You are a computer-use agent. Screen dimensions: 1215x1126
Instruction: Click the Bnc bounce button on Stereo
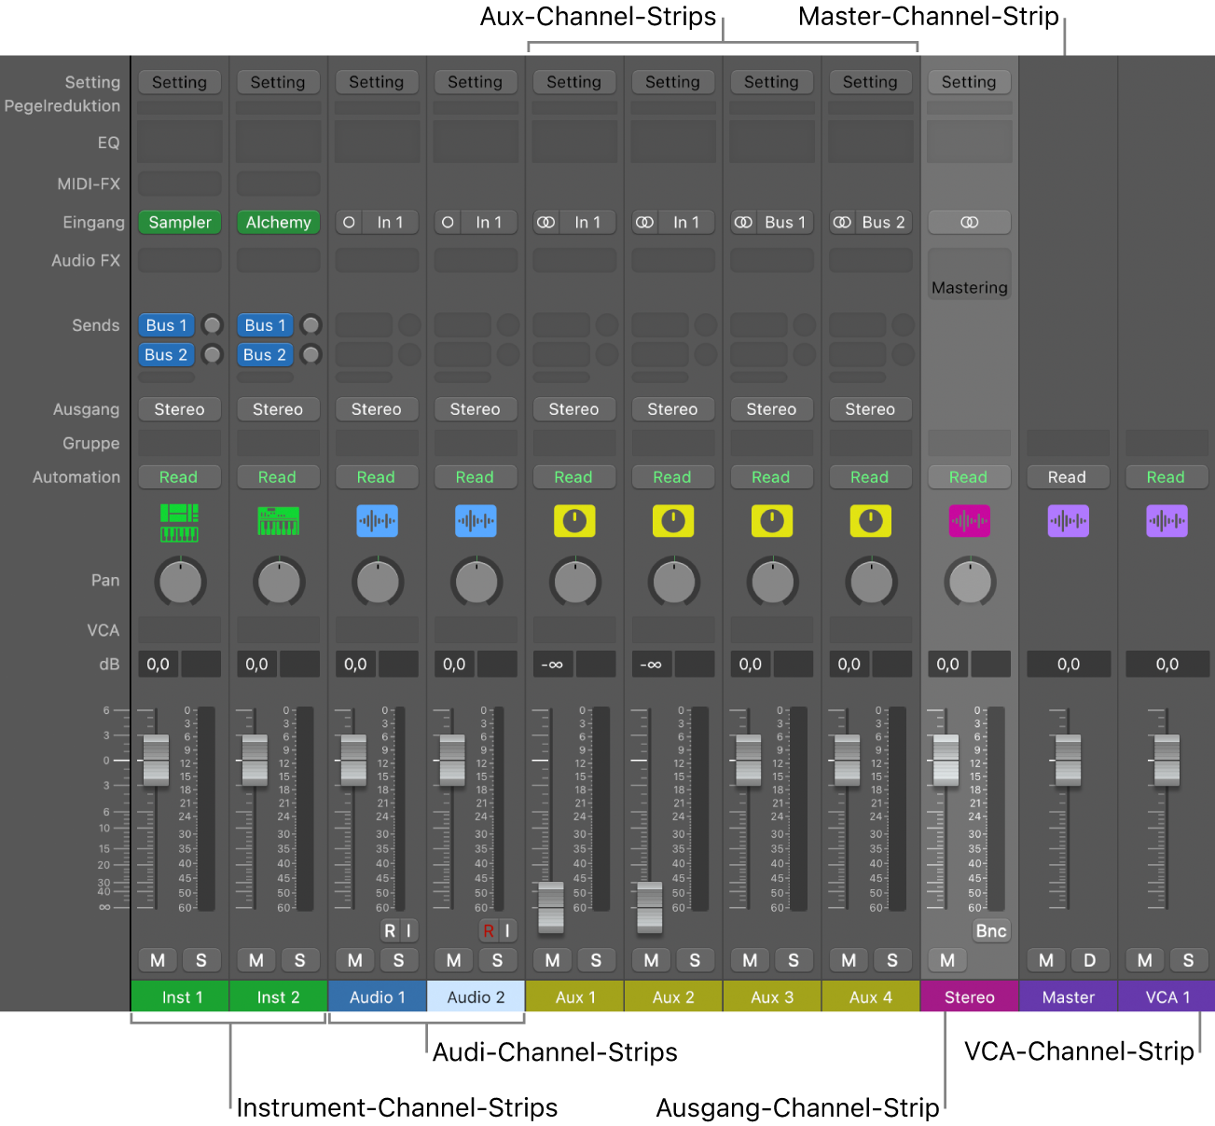click(991, 930)
